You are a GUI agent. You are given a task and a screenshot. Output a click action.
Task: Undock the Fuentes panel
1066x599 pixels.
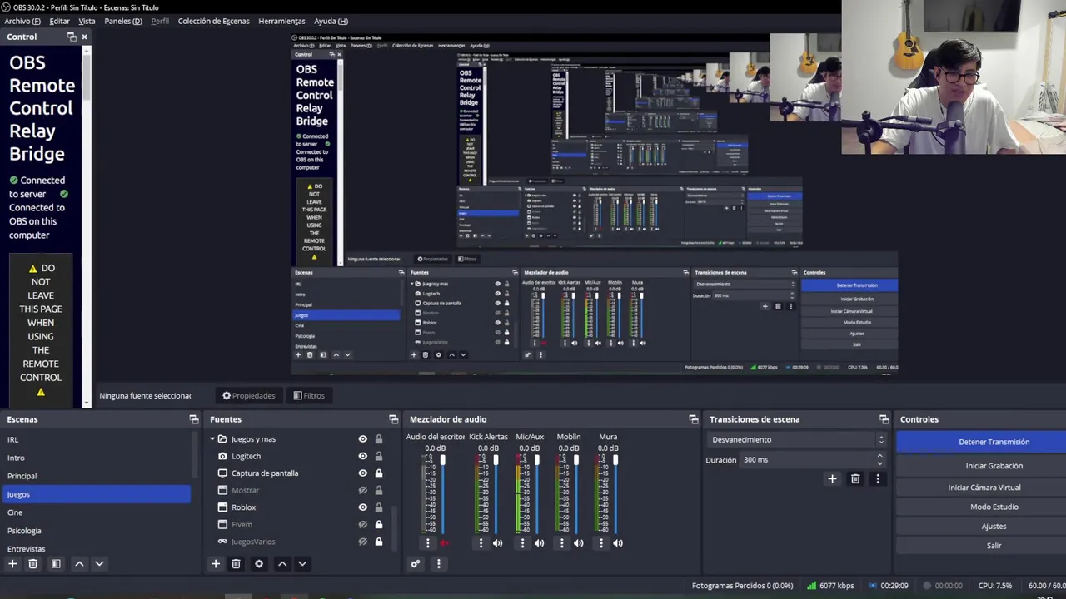tap(394, 419)
